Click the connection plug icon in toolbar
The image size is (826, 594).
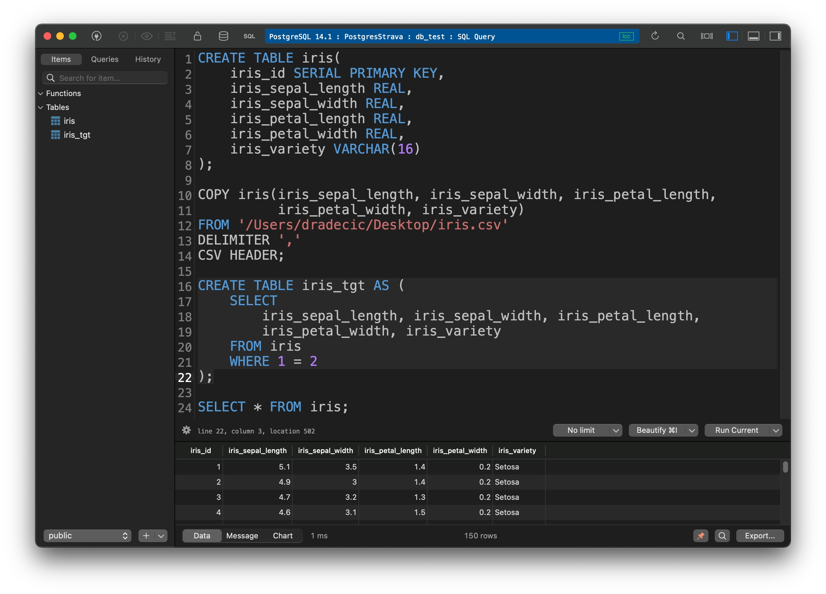(96, 36)
